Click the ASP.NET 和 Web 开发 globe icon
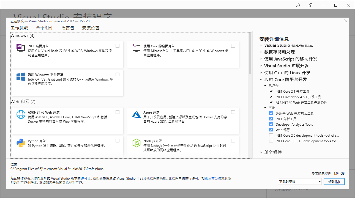The width and height of the screenshot is (355, 198). (x=21, y=114)
